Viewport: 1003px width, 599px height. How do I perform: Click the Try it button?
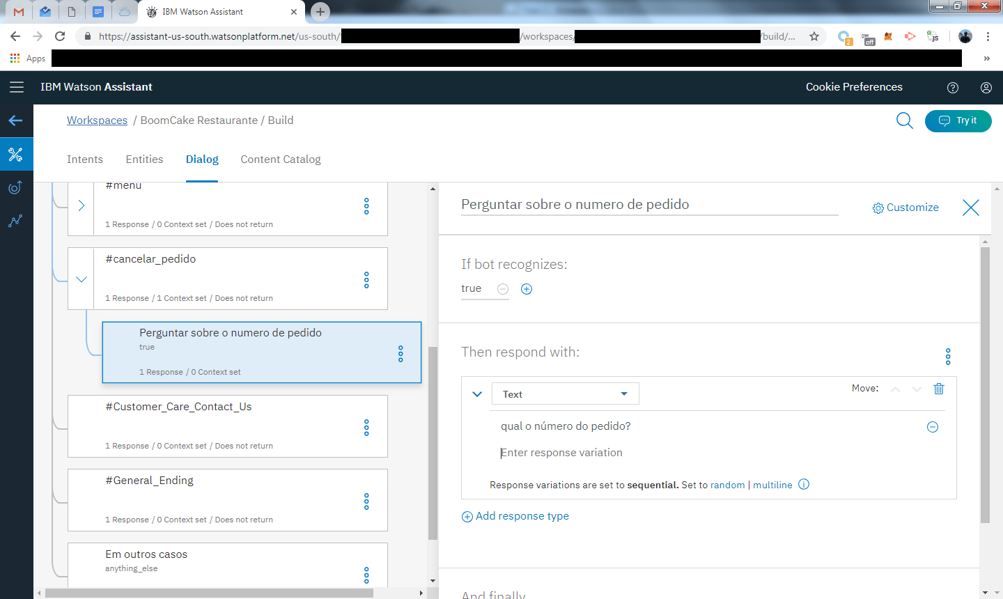(x=958, y=120)
